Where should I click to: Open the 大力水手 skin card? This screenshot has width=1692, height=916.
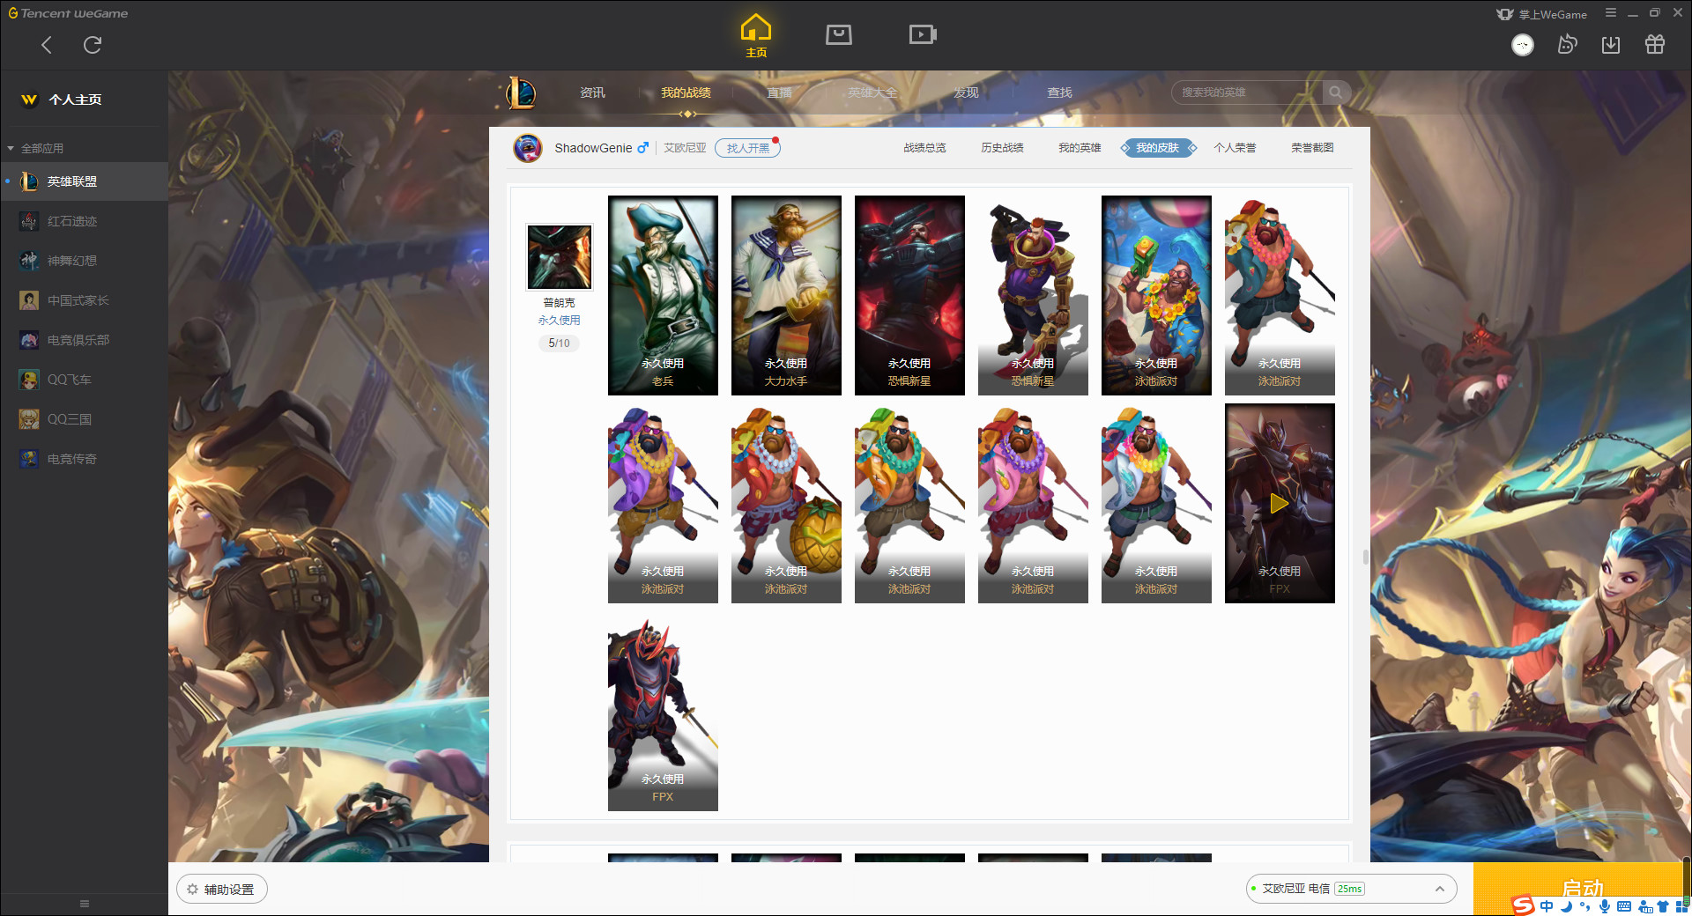tap(786, 295)
